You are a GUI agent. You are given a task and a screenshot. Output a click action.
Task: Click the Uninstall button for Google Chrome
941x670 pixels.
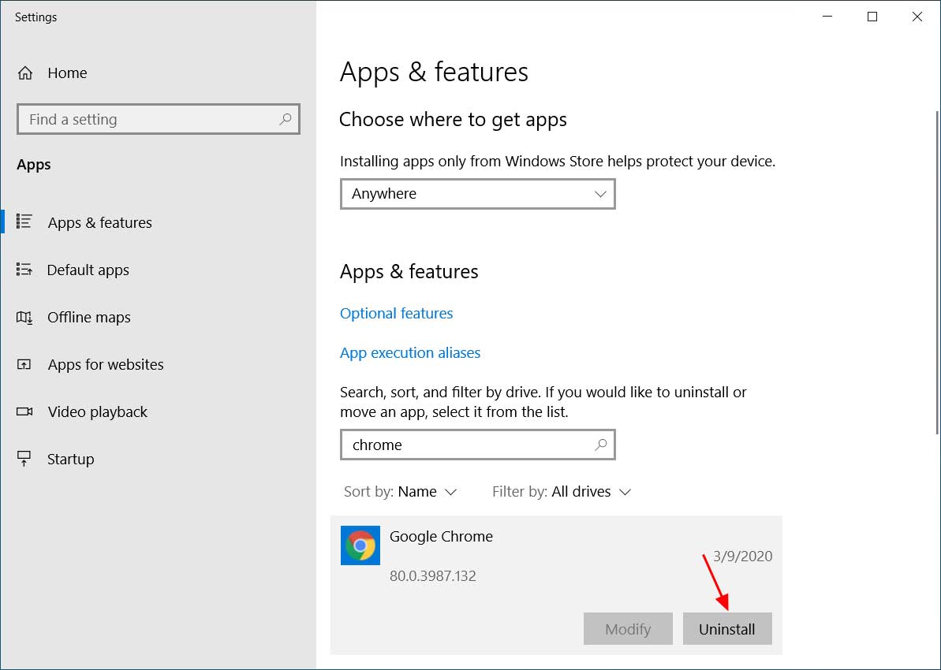pos(727,628)
